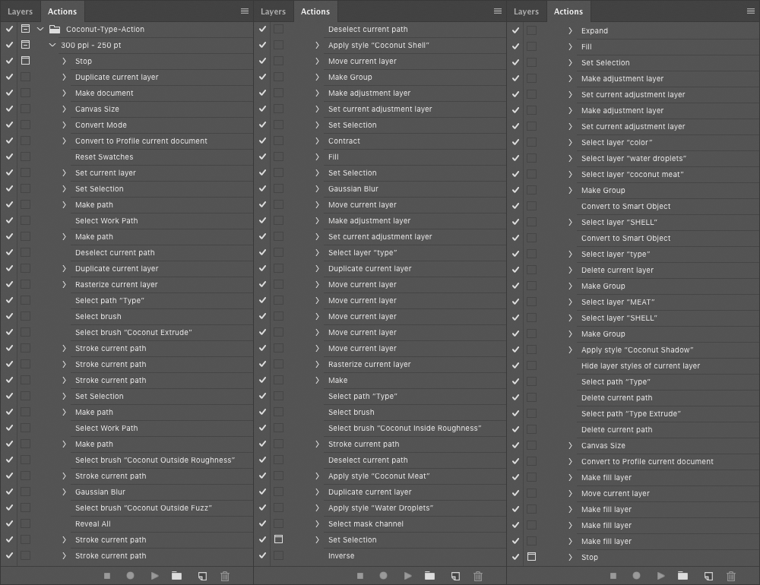This screenshot has width=760, height=585.
Task: Expand the Make document step
Action: click(x=64, y=93)
